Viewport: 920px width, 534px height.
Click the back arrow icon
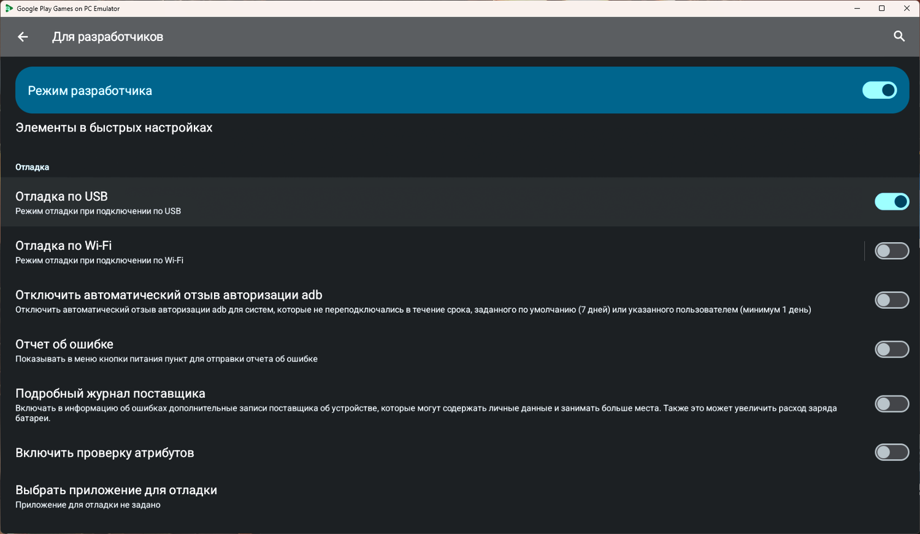pos(23,37)
